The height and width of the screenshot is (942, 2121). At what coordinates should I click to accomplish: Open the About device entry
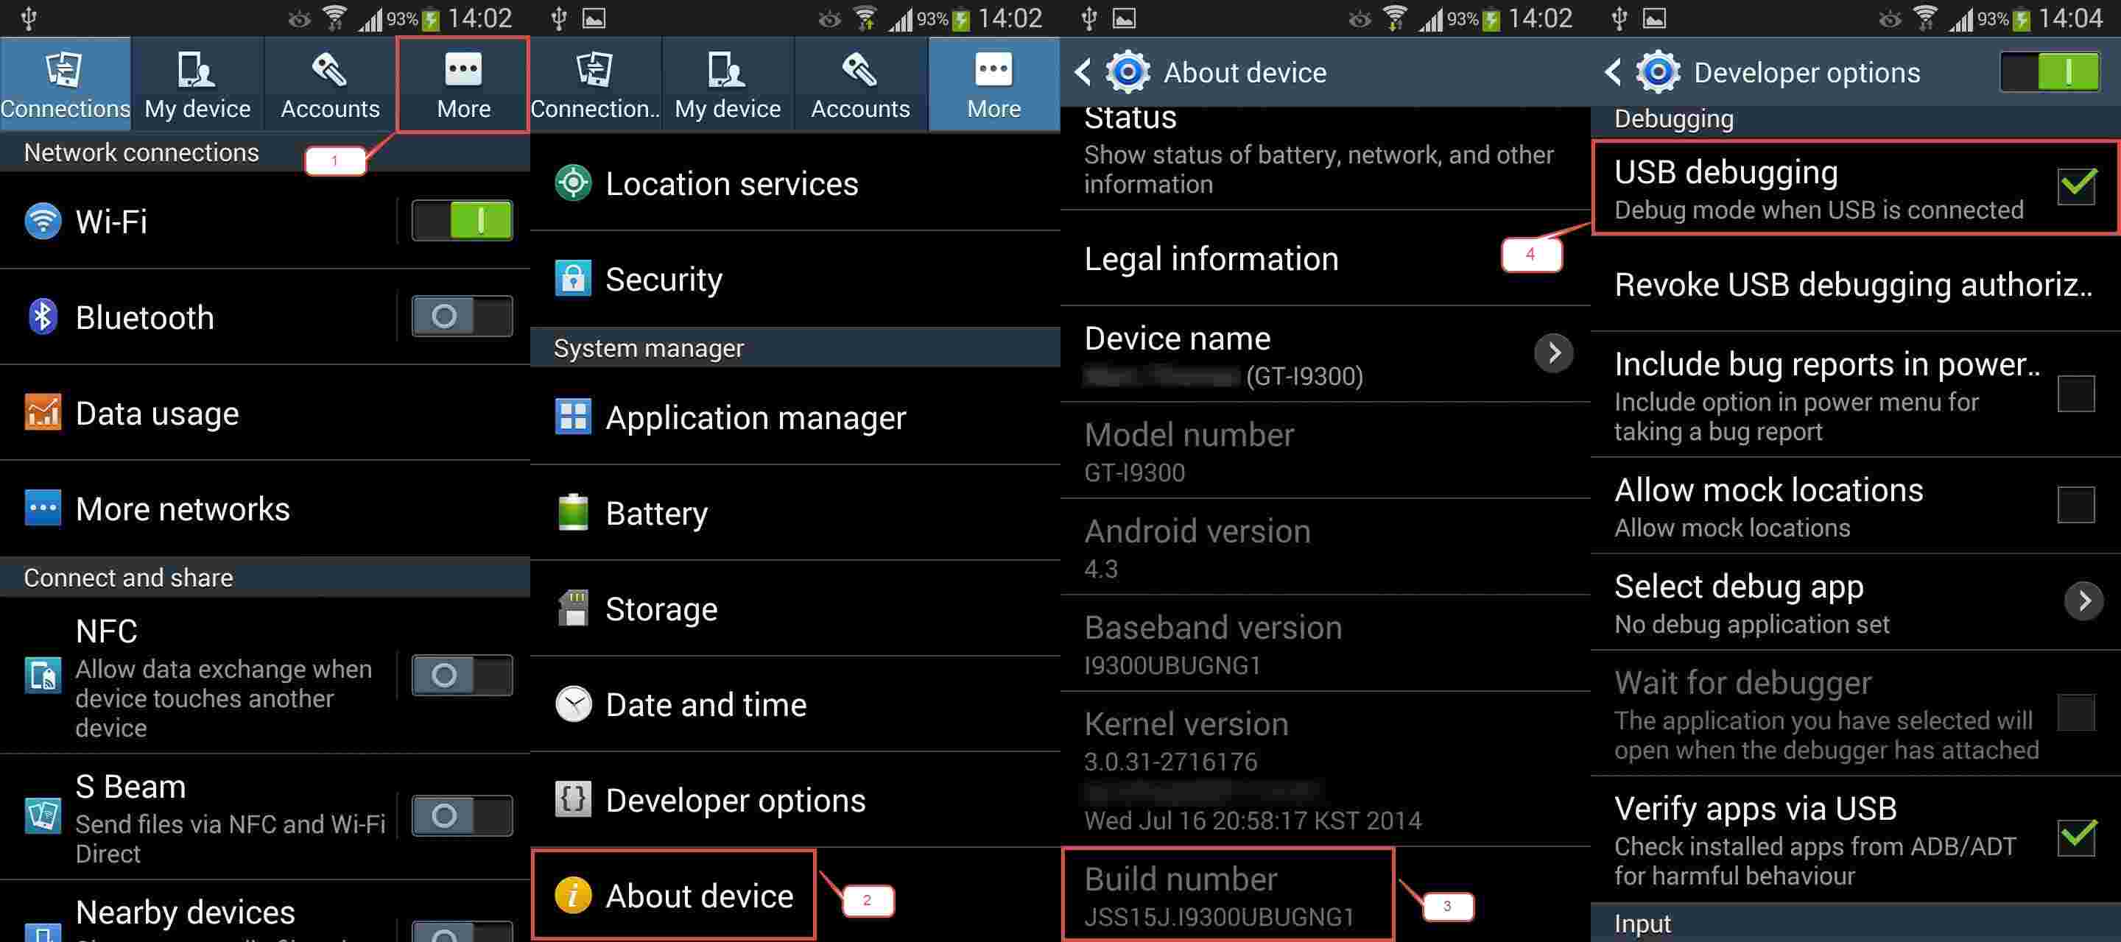[674, 895]
